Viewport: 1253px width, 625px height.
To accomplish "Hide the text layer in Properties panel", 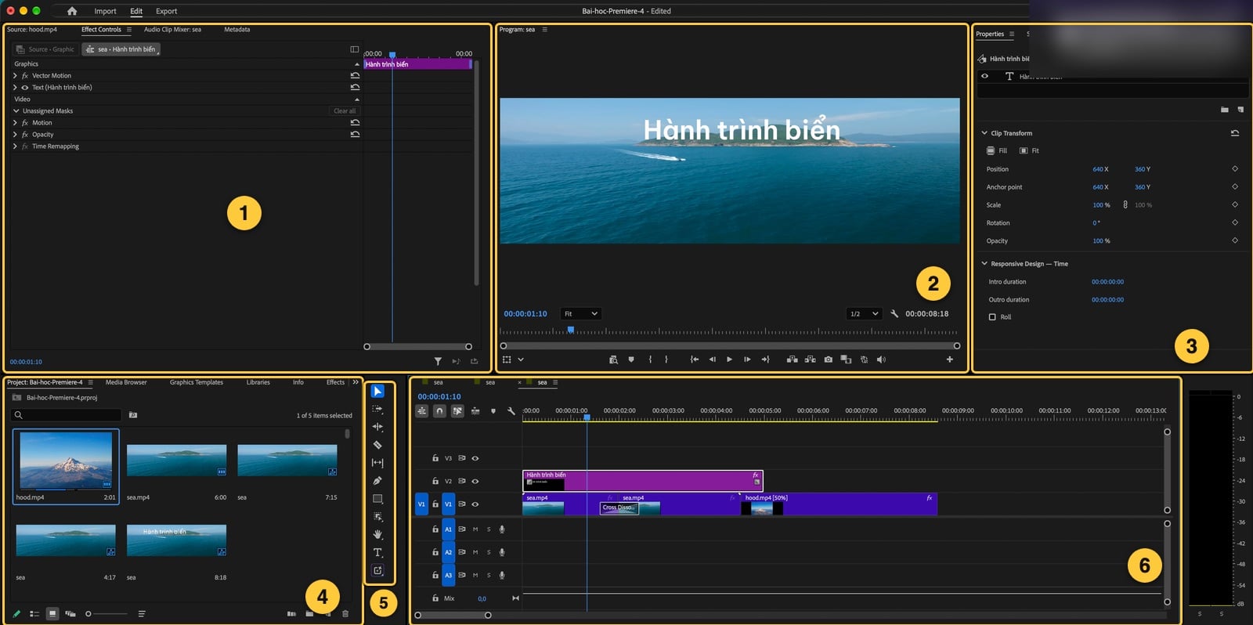I will coord(984,76).
